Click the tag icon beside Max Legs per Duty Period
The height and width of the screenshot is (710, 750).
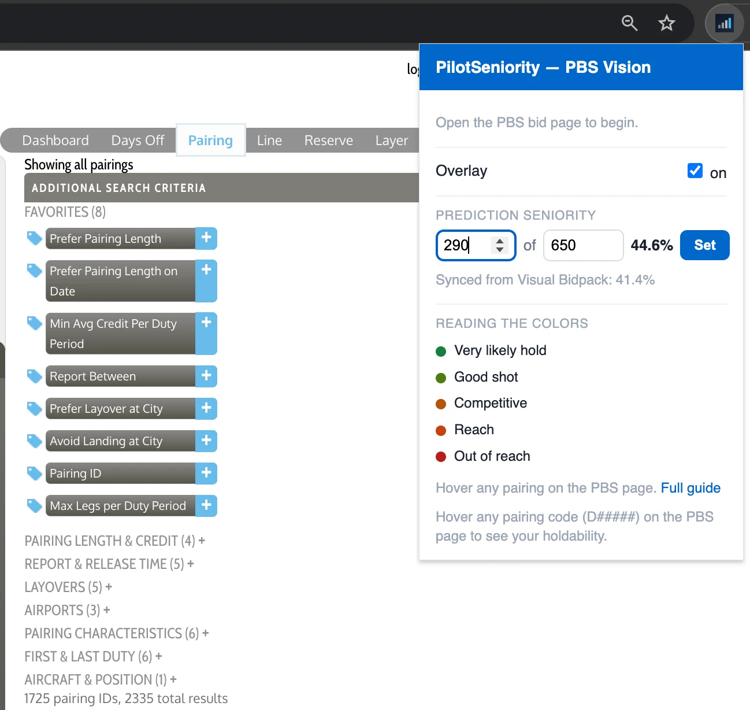pos(35,505)
